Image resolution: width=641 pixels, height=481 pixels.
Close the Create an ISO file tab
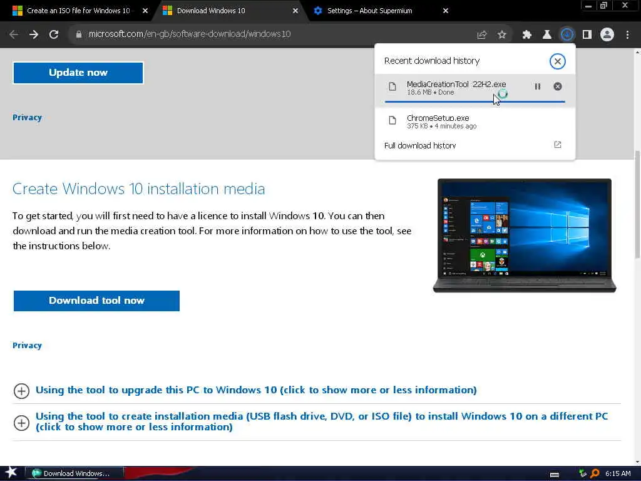tap(145, 11)
